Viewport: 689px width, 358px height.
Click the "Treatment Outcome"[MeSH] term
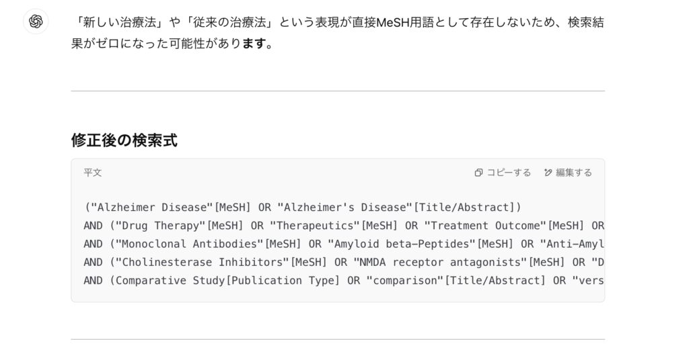505,226
